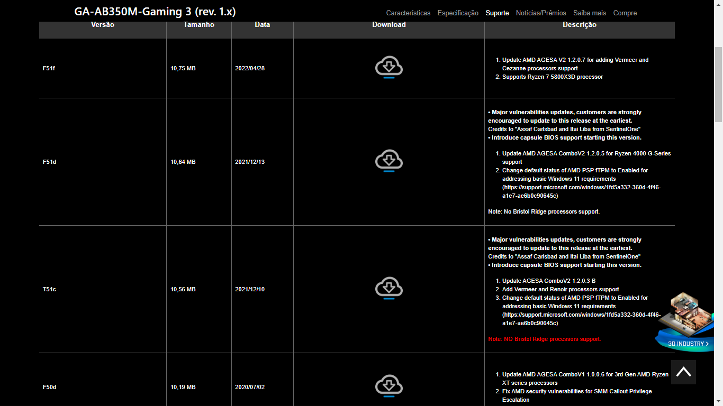Click 'Update AGESA ComboV2 1.2.0.3 B' line
Viewport: 723px width, 406px height.
tap(549, 281)
